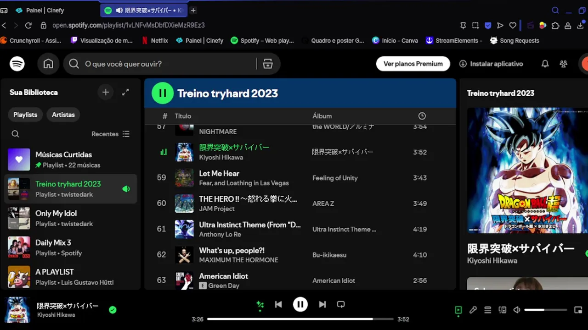
Task: Toggle repeat mode
Action: pos(341,304)
